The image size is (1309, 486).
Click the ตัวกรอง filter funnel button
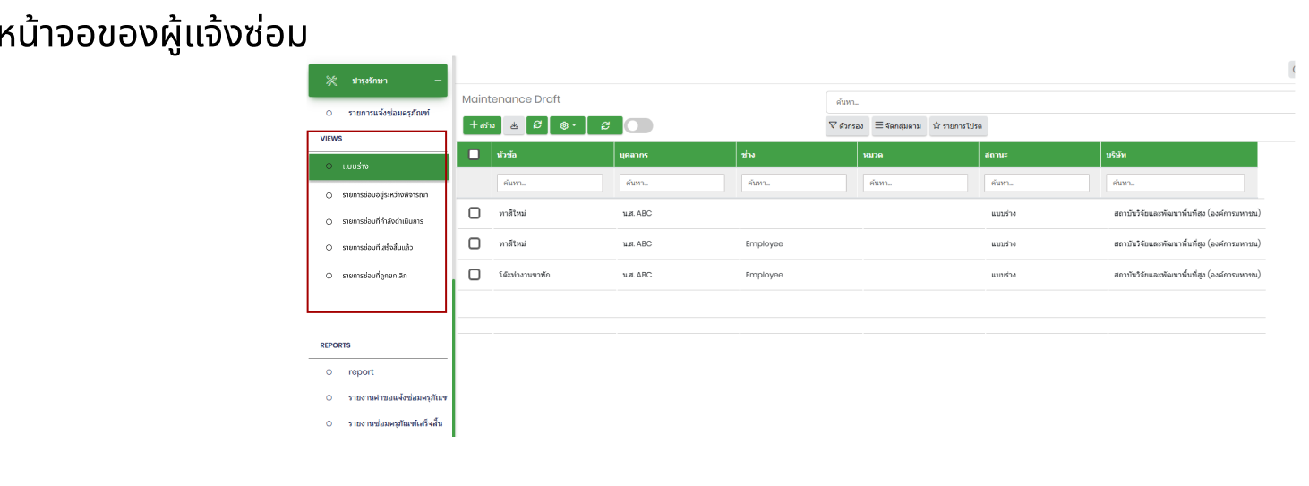coord(846,126)
